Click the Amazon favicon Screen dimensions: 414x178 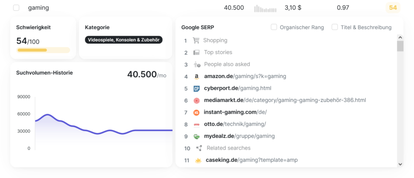pos(196,76)
